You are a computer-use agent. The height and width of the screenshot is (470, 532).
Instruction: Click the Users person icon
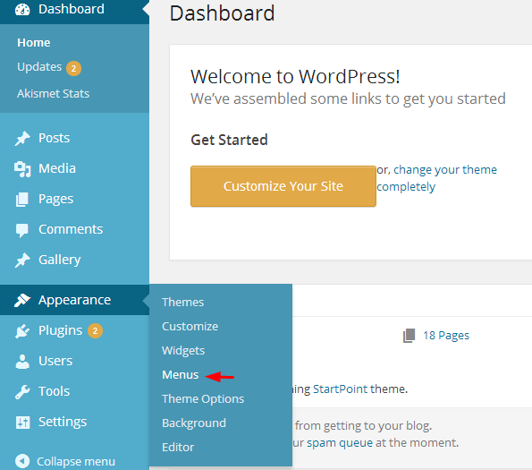(x=22, y=362)
